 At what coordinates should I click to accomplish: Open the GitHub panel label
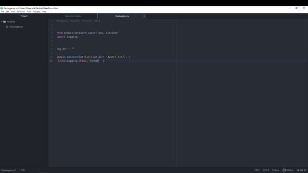(290, 170)
